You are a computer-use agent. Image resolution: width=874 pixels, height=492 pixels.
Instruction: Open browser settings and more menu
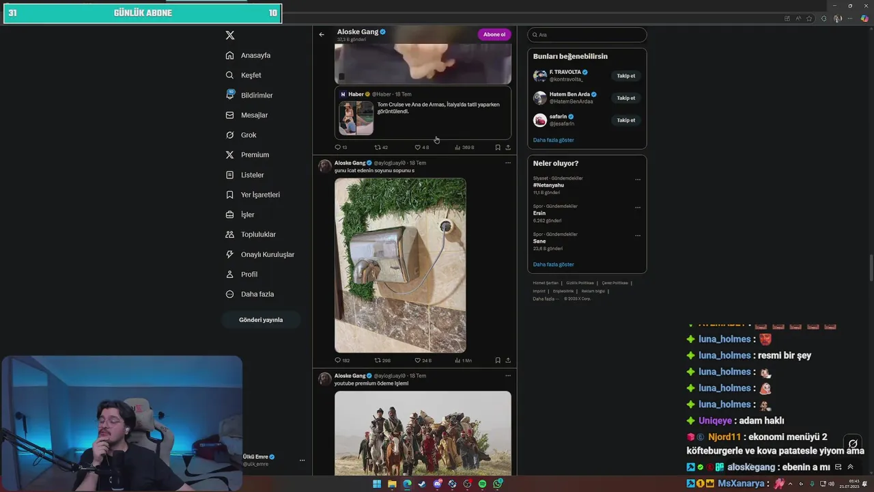(x=851, y=18)
